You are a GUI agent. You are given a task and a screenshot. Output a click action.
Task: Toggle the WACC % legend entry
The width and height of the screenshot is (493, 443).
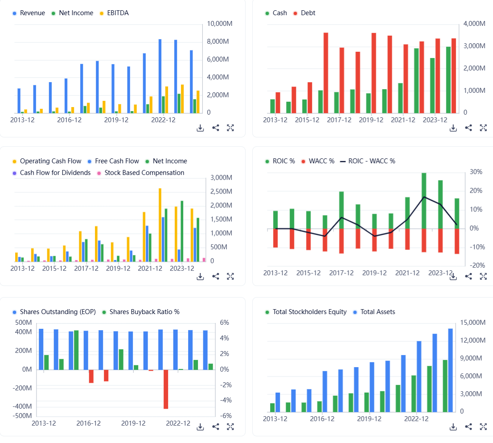coord(318,161)
